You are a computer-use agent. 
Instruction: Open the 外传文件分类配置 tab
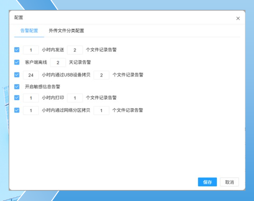pos(66,30)
